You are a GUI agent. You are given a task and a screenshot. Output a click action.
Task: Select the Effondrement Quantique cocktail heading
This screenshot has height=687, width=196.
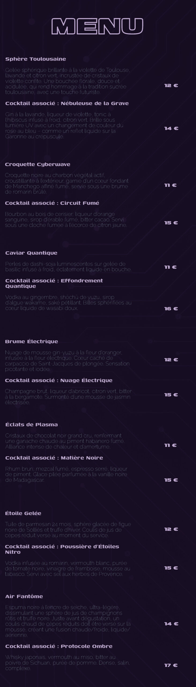point(54,283)
